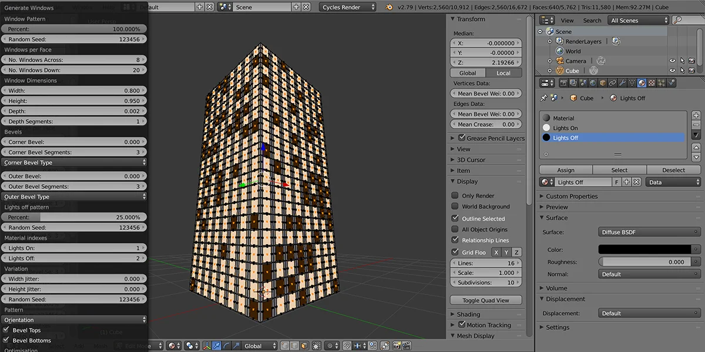
Task: Disable the Relationship Lines checkbox
Action: pyautogui.click(x=455, y=240)
